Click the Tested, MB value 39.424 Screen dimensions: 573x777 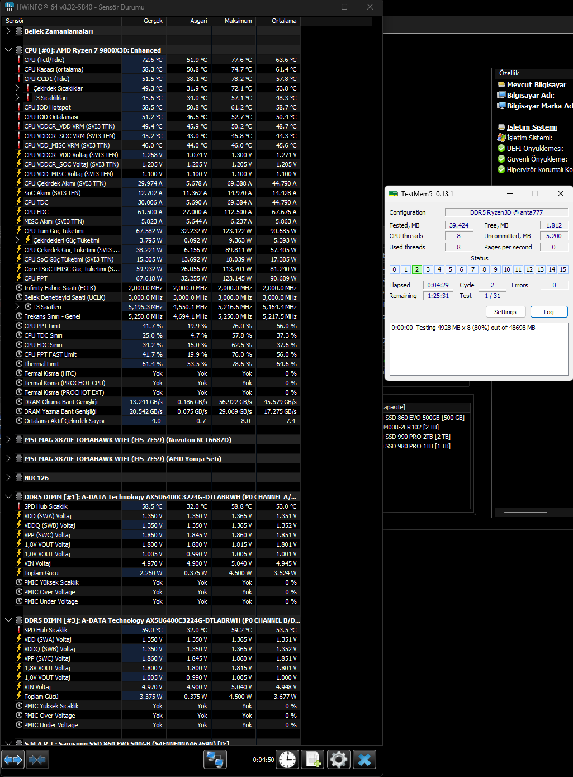point(459,225)
